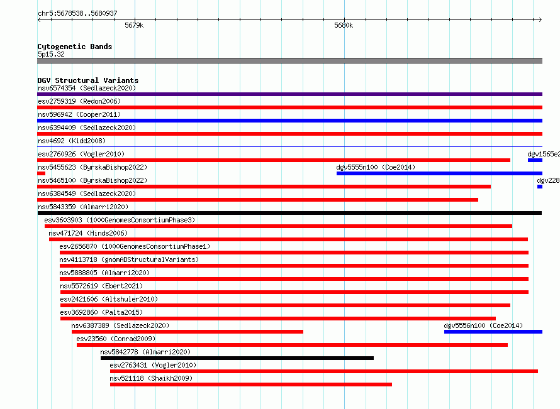Screen dimensions: 560x409
Task: Click the 5679k ruler mark
Action: (x=134, y=25)
